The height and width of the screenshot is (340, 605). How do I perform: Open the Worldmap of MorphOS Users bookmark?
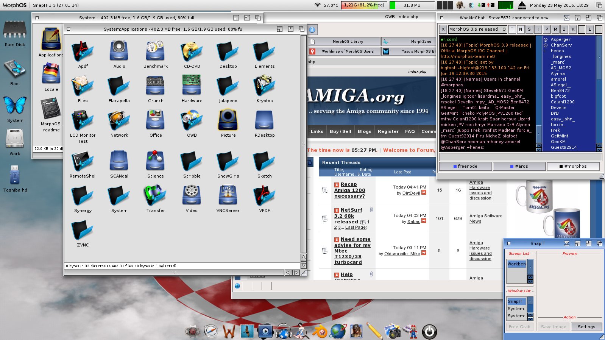click(x=344, y=51)
